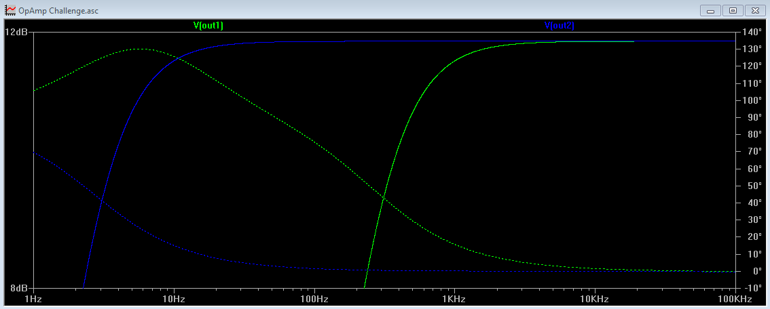Screen dimensions: 770x309
Task: Click the 90° phase axis label
Action: tap(754, 117)
